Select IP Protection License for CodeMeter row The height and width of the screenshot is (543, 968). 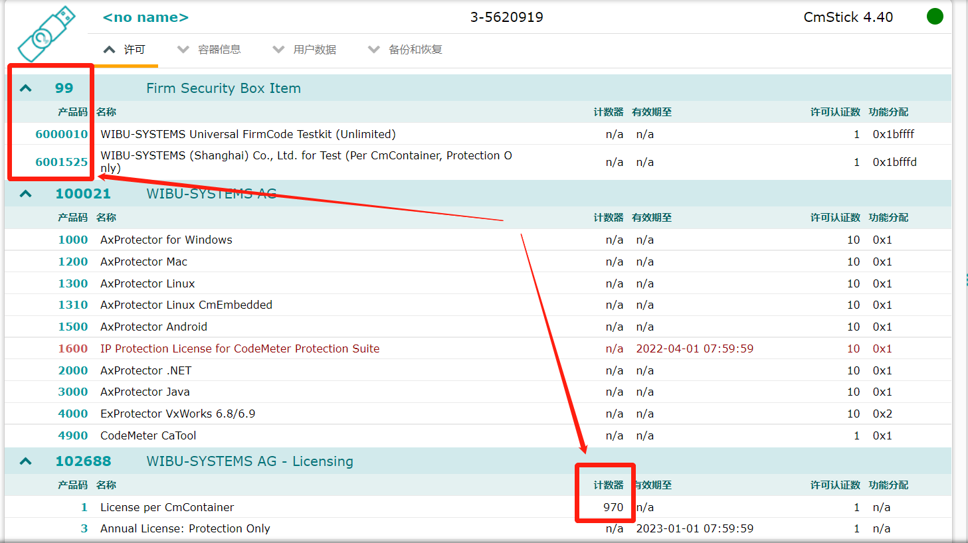tap(478, 349)
